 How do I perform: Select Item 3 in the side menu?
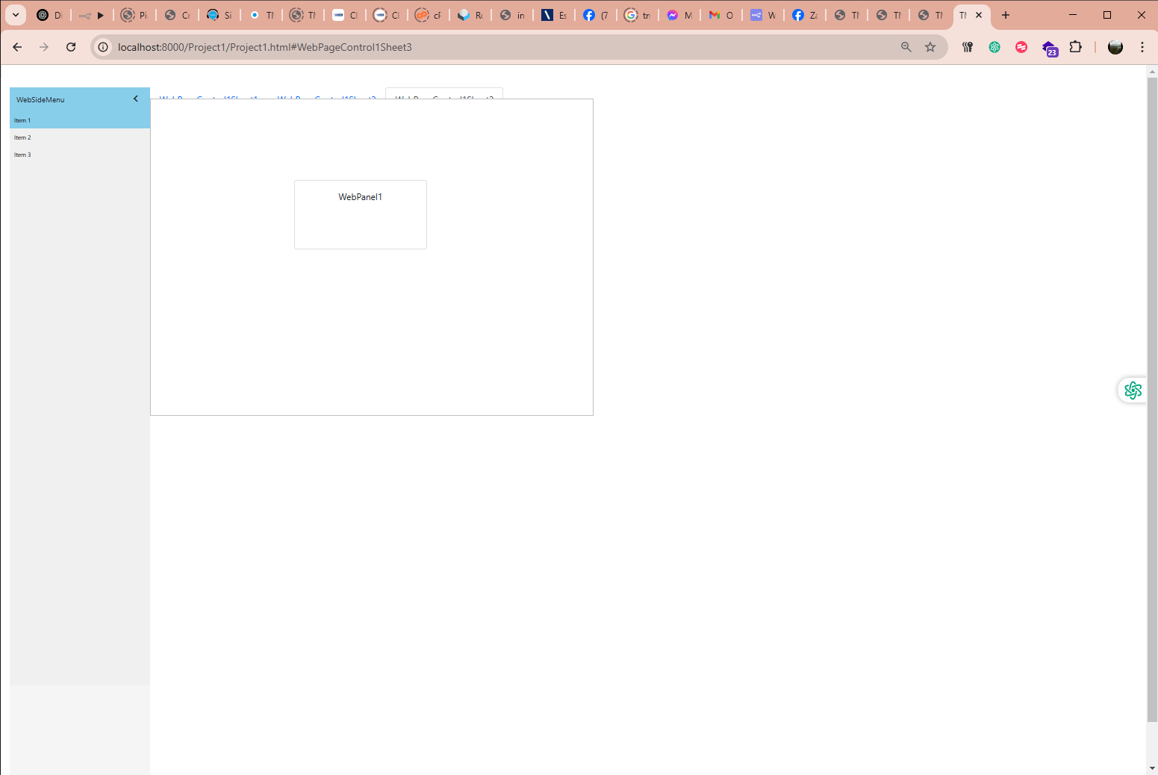pyautogui.click(x=80, y=155)
